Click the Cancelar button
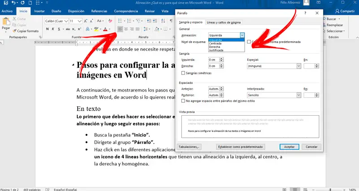 pyautogui.click(x=311, y=147)
